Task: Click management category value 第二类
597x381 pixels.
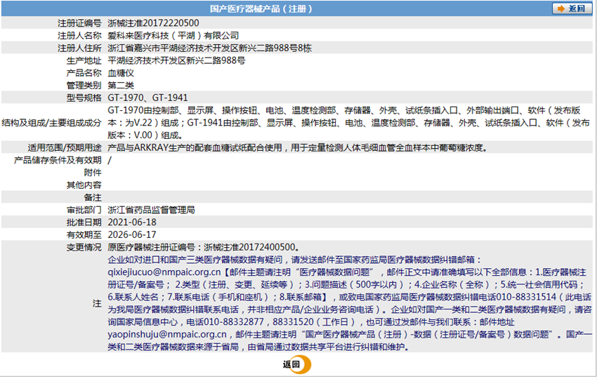Action: pyautogui.click(x=121, y=85)
